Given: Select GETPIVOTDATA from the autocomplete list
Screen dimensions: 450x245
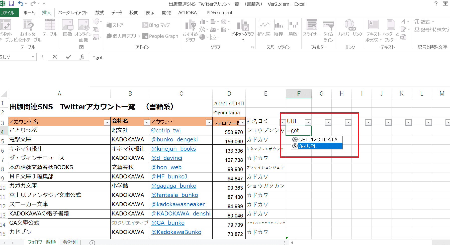Looking at the screenshot, I should [x=317, y=140].
